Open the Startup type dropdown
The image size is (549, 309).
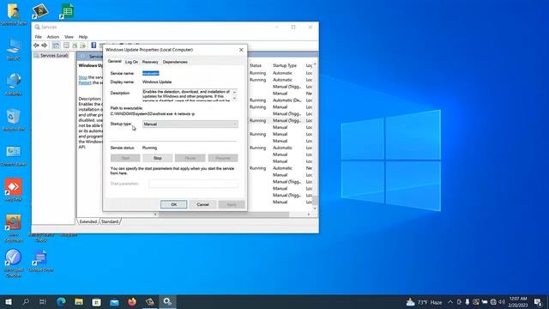click(x=190, y=124)
